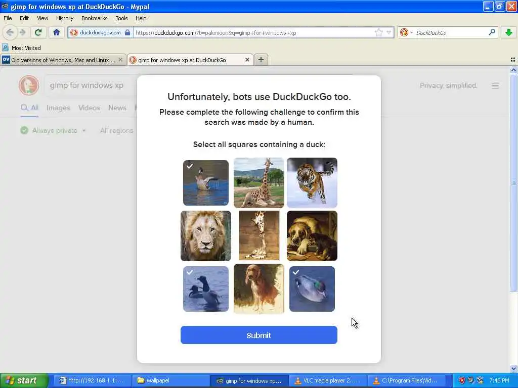This screenshot has height=388, width=518.
Task: Open the hamburger menu beside Privacy, simplified
Action: tap(495, 86)
